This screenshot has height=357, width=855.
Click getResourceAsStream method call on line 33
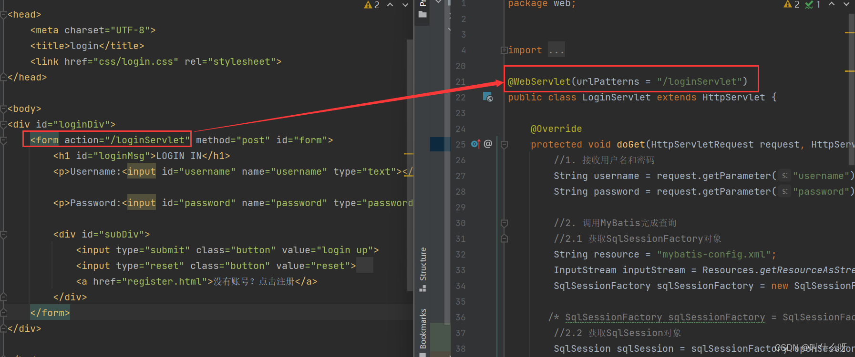pyautogui.click(x=807, y=270)
